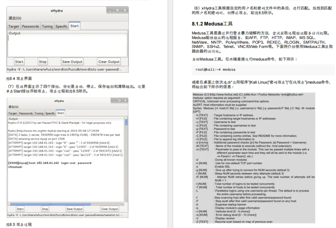The height and width of the screenshot is (228, 336).
Task: Click the Start button in Figure 8.4 xHydra
Action: [x=19, y=62]
